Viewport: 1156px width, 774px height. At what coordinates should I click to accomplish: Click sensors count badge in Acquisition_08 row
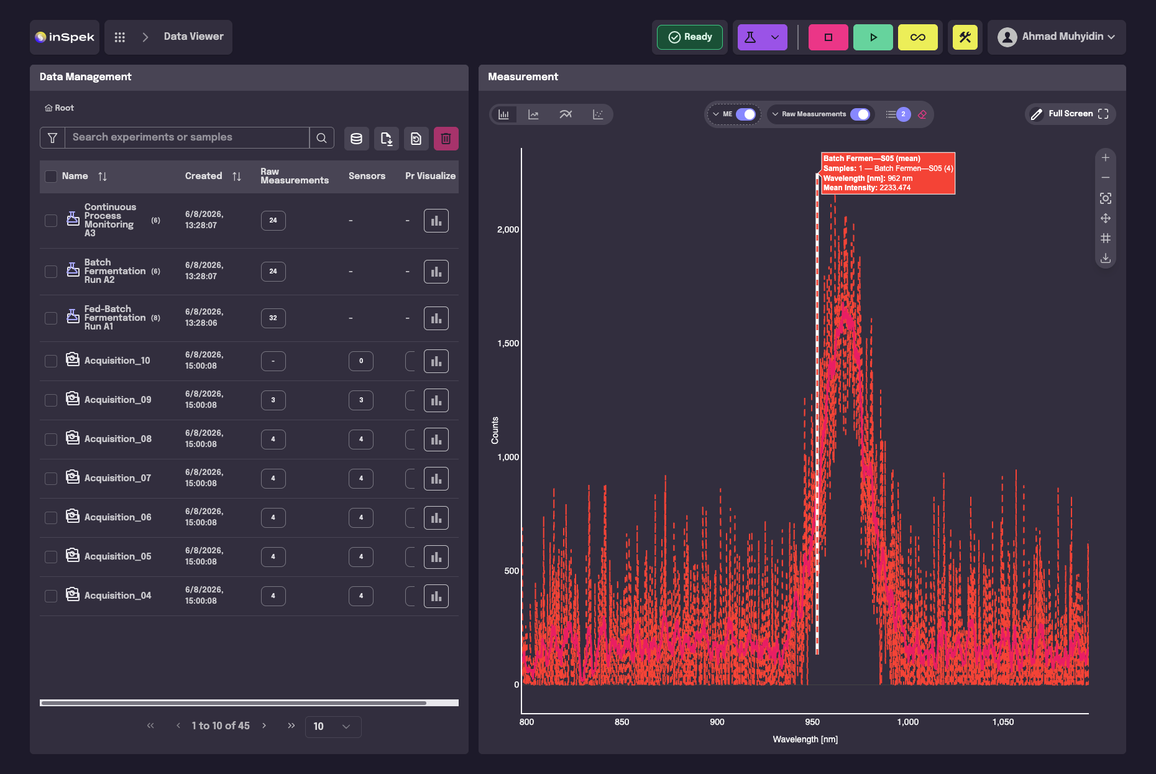coord(361,440)
